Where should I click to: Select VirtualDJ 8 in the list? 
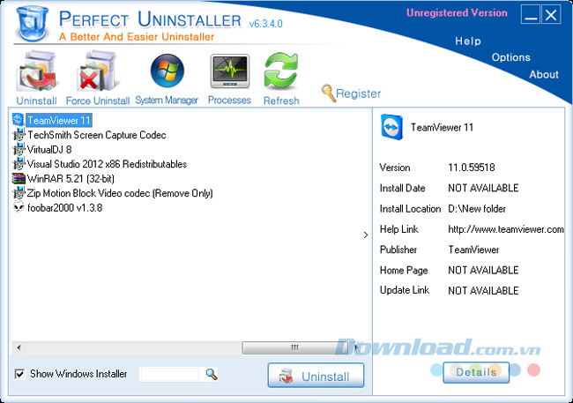tap(49, 150)
